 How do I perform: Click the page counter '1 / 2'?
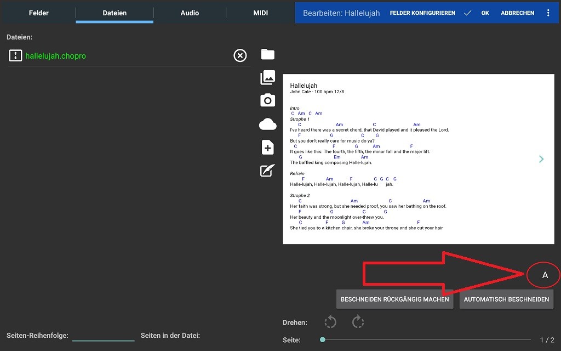click(547, 340)
